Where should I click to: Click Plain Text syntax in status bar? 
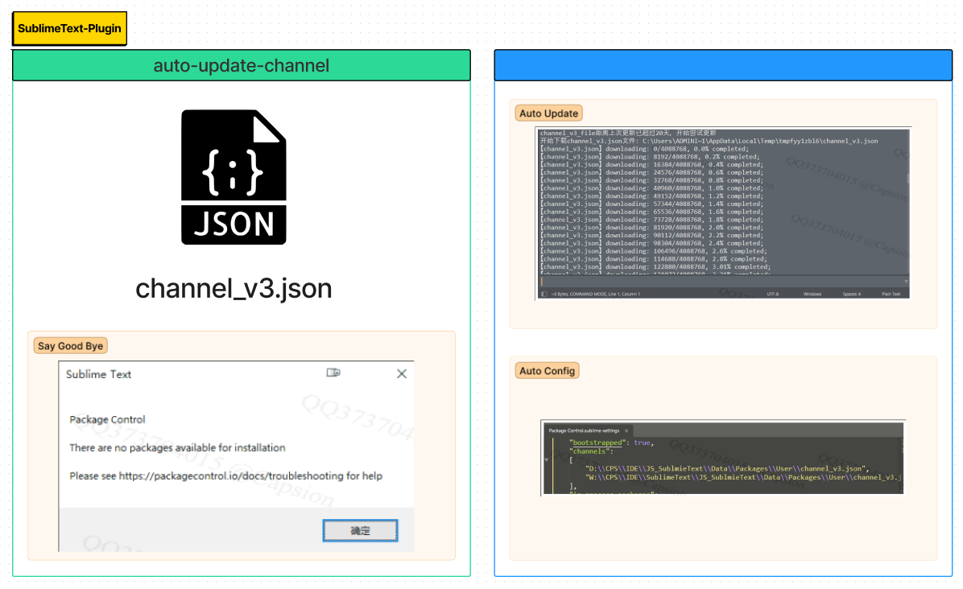891,294
